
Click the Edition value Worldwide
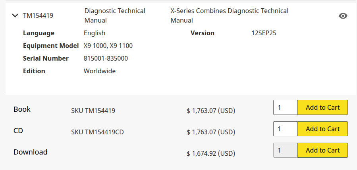coord(100,71)
